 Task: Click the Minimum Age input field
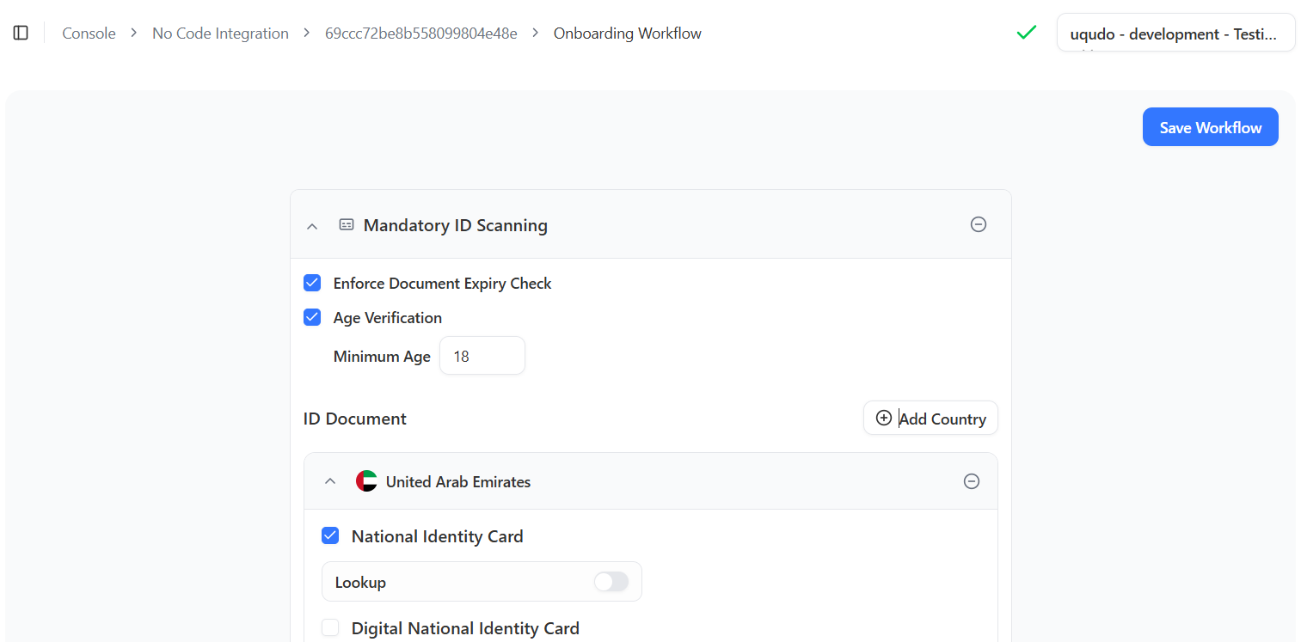[482, 356]
